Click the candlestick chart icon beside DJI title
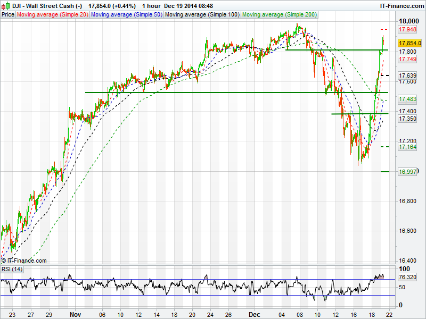 click(6, 5)
